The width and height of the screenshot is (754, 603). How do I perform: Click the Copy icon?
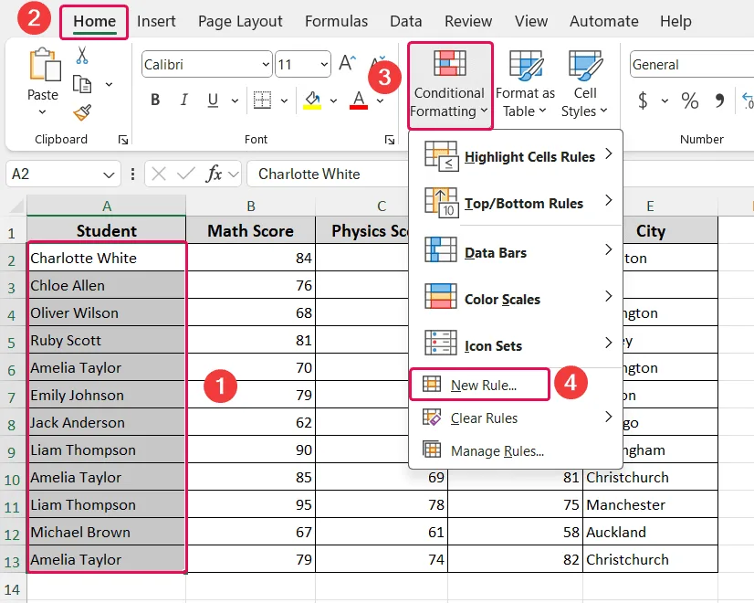[82, 84]
